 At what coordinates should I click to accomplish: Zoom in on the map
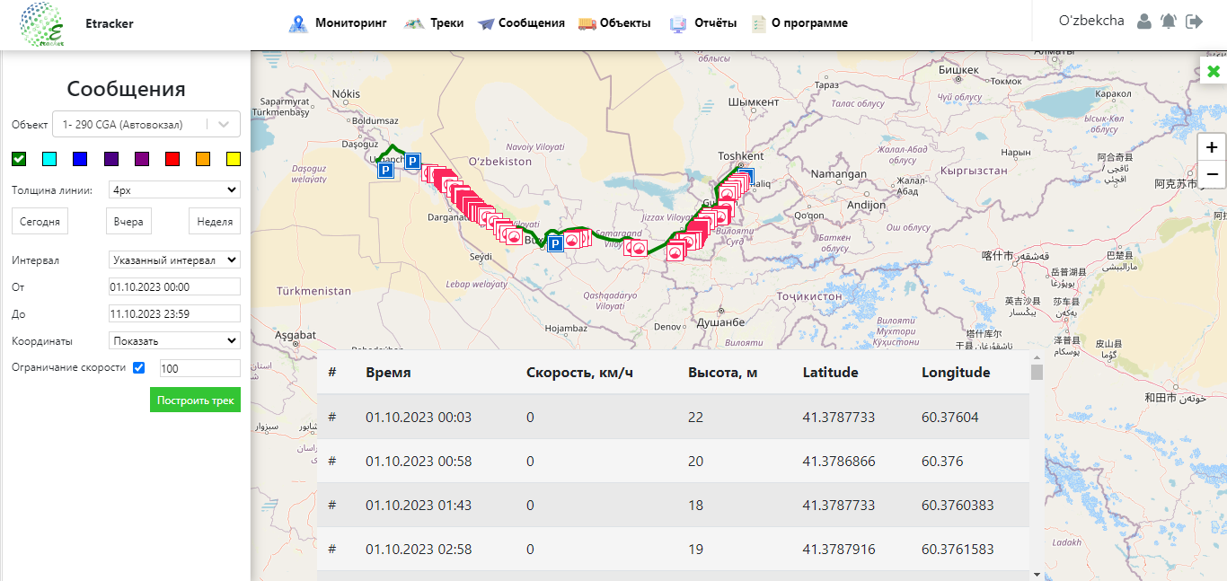tap(1212, 147)
